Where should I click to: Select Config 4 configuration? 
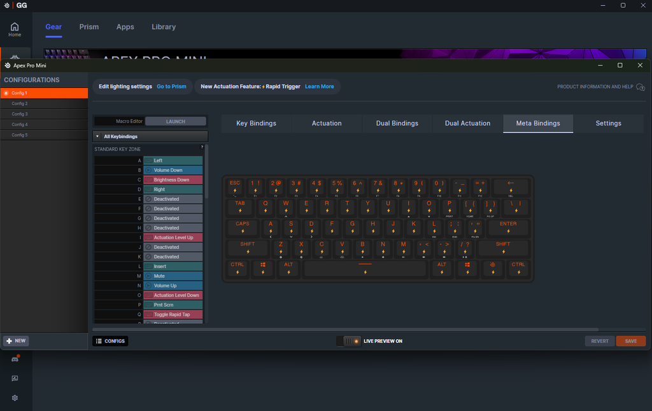point(44,124)
